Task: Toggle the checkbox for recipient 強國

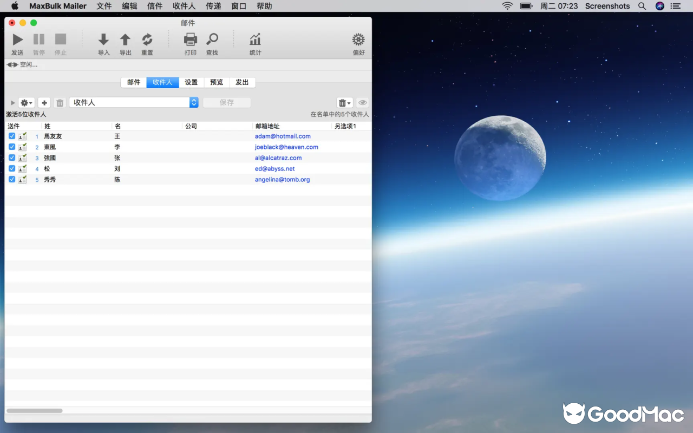Action: pos(11,158)
